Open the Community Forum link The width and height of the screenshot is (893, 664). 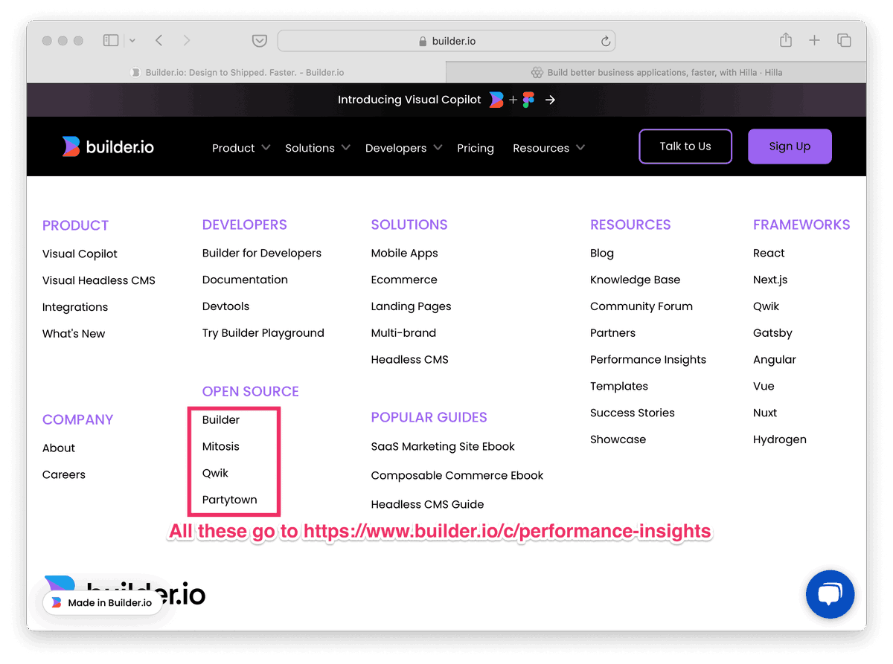click(x=641, y=306)
